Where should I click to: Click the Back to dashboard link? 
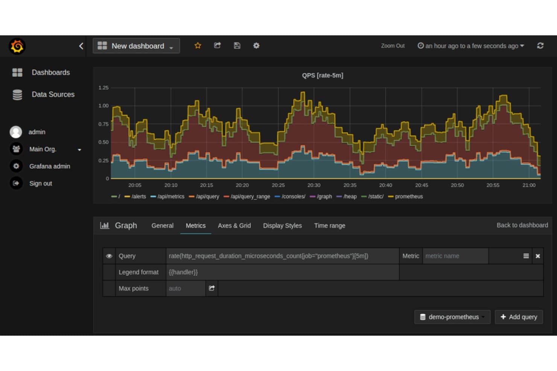coord(522,225)
